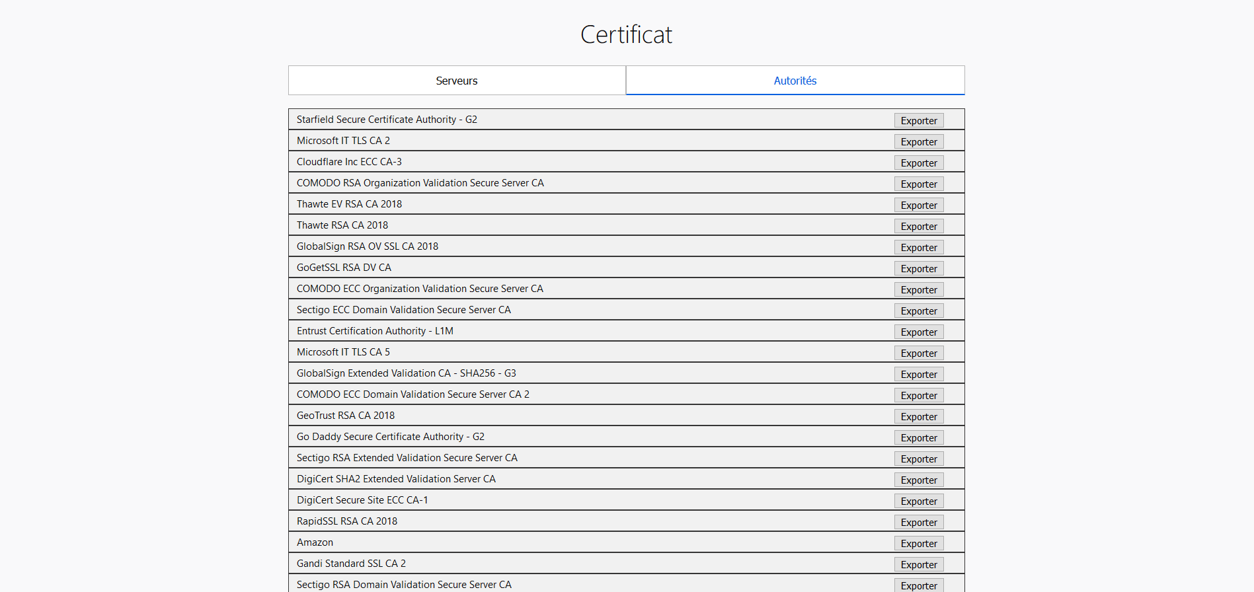The width and height of the screenshot is (1254, 592).
Task: Click Exporter beside GeoTrust RSA CA 2018
Action: tap(919, 416)
